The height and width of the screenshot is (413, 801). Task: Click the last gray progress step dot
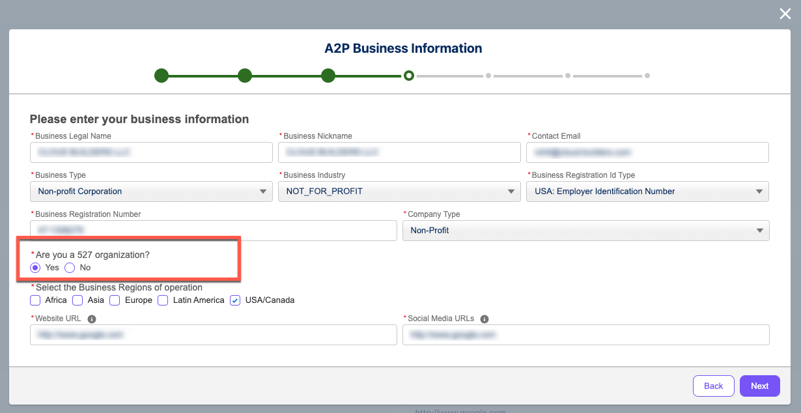pos(647,76)
